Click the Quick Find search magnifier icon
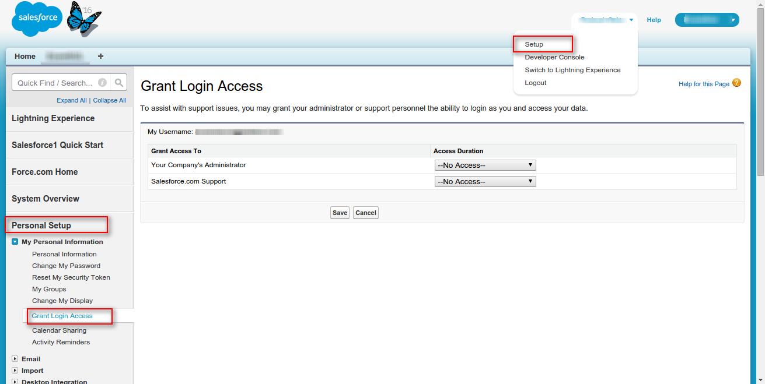Viewport: 765px width, 384px height. tap(118, 83)
